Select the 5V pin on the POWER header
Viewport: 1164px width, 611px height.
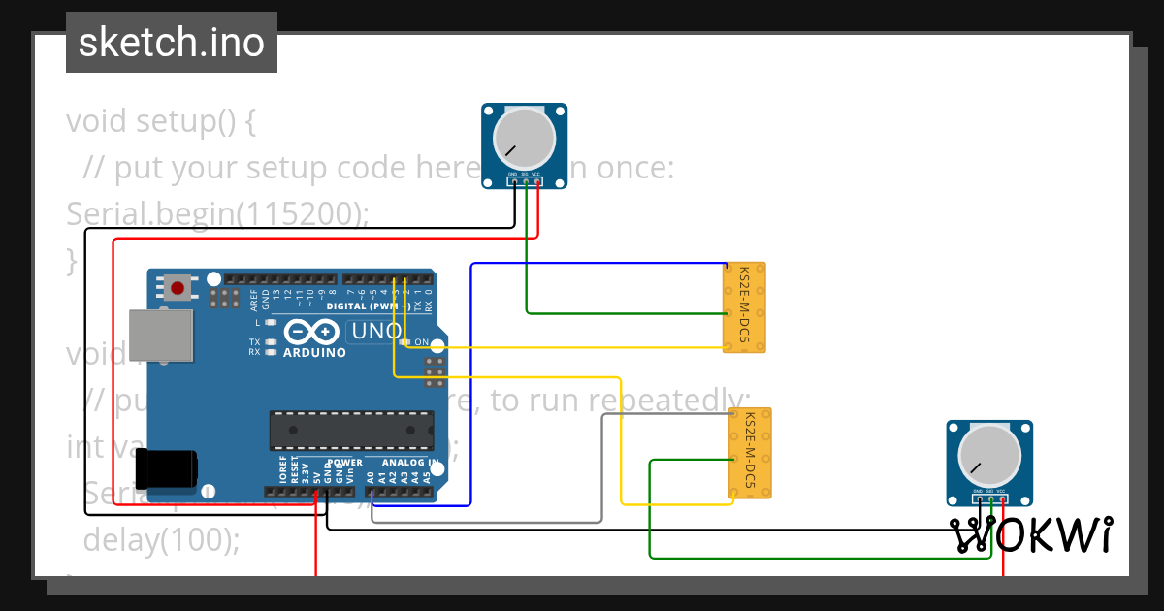click(x=316, y=492)
